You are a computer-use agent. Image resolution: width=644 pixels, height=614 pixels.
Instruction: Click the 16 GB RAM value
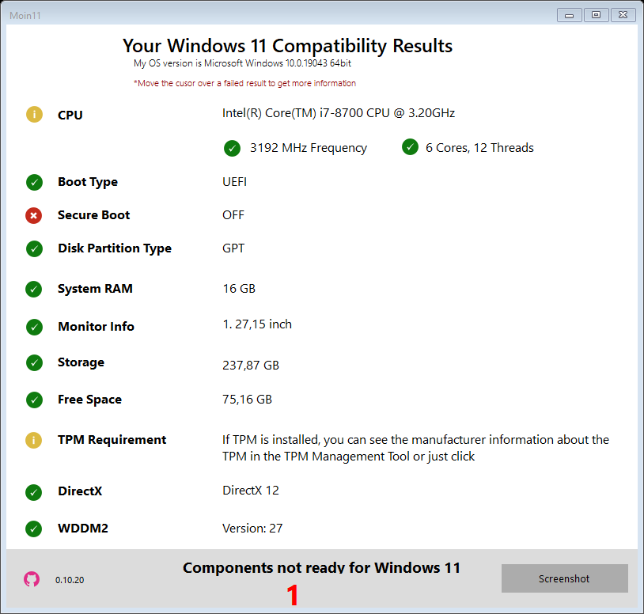tap(239, 289)
